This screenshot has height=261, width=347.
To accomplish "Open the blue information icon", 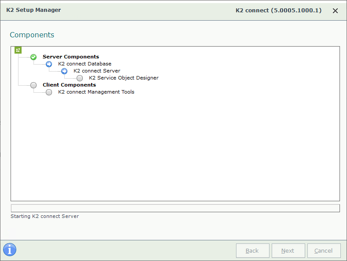I will [10, 250].
